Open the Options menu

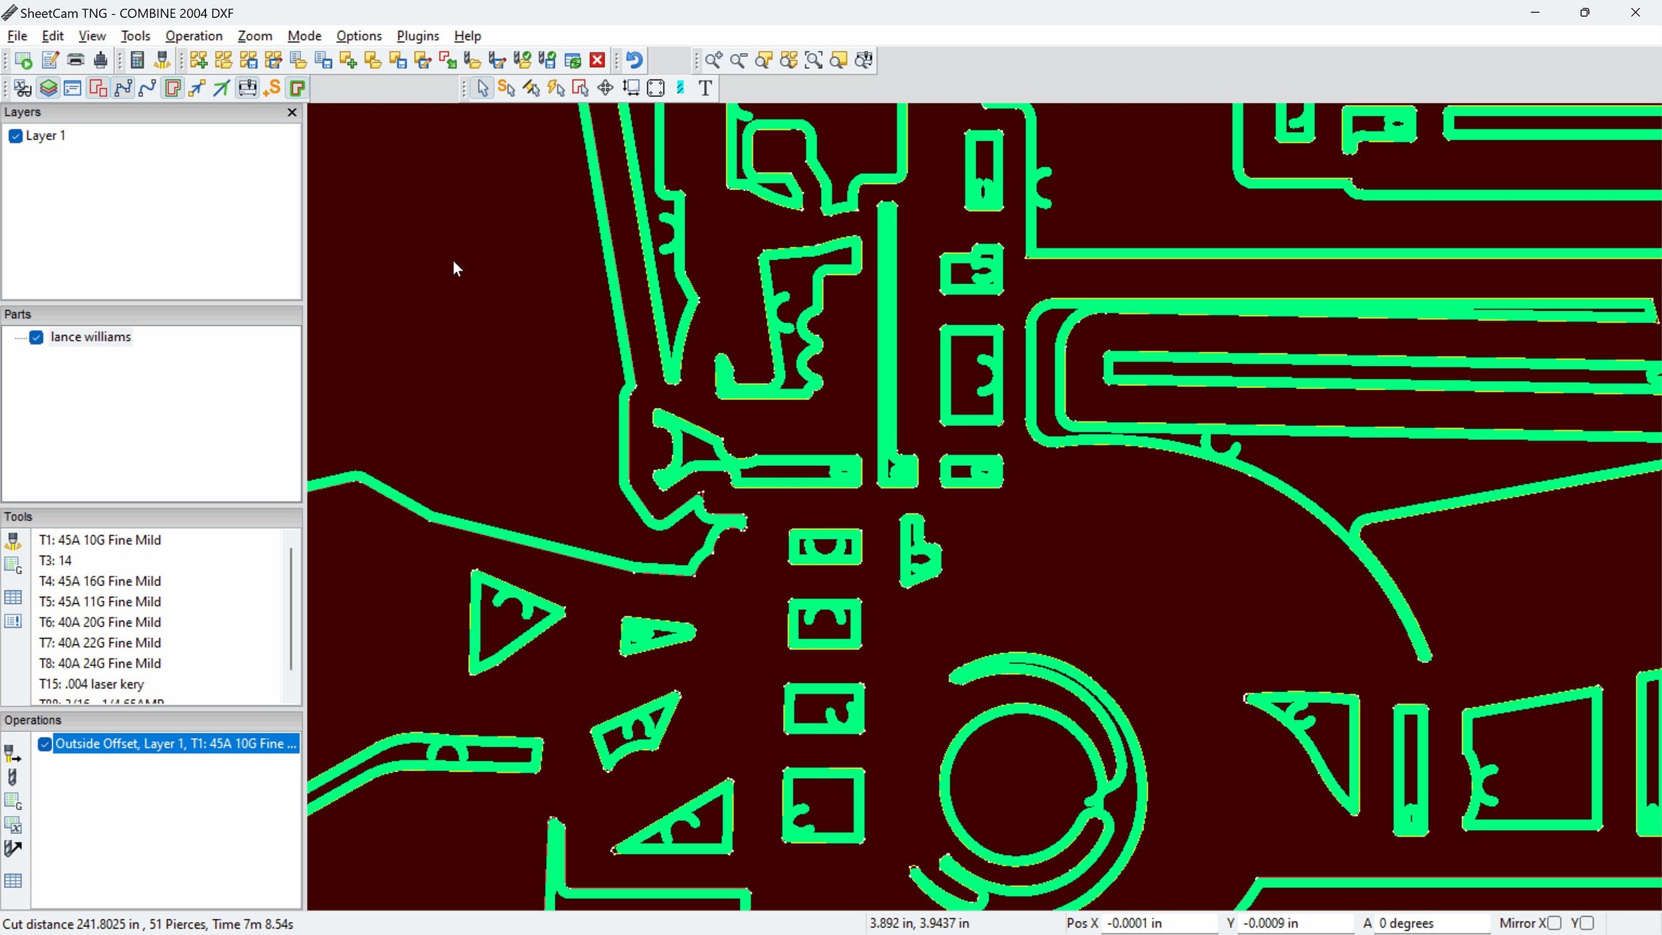click(359, 36)
